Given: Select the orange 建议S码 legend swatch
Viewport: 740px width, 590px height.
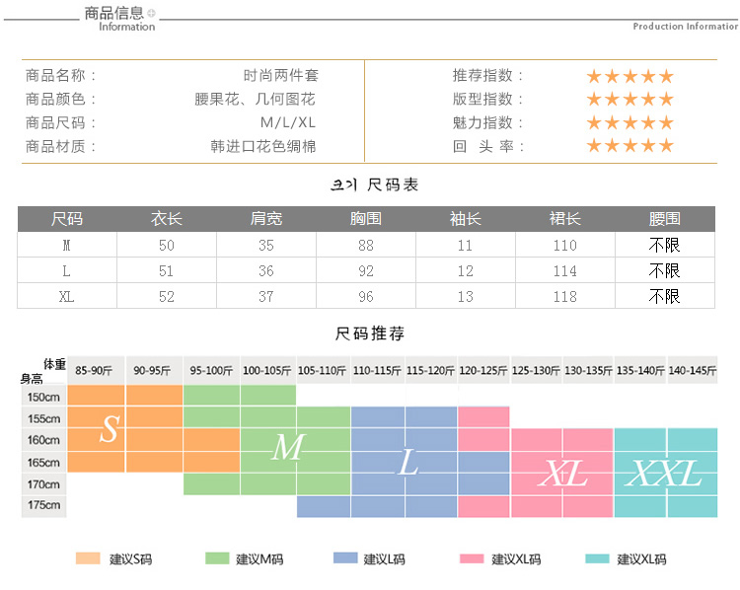Looking at the screenshot, I should (x=89, y=558).
